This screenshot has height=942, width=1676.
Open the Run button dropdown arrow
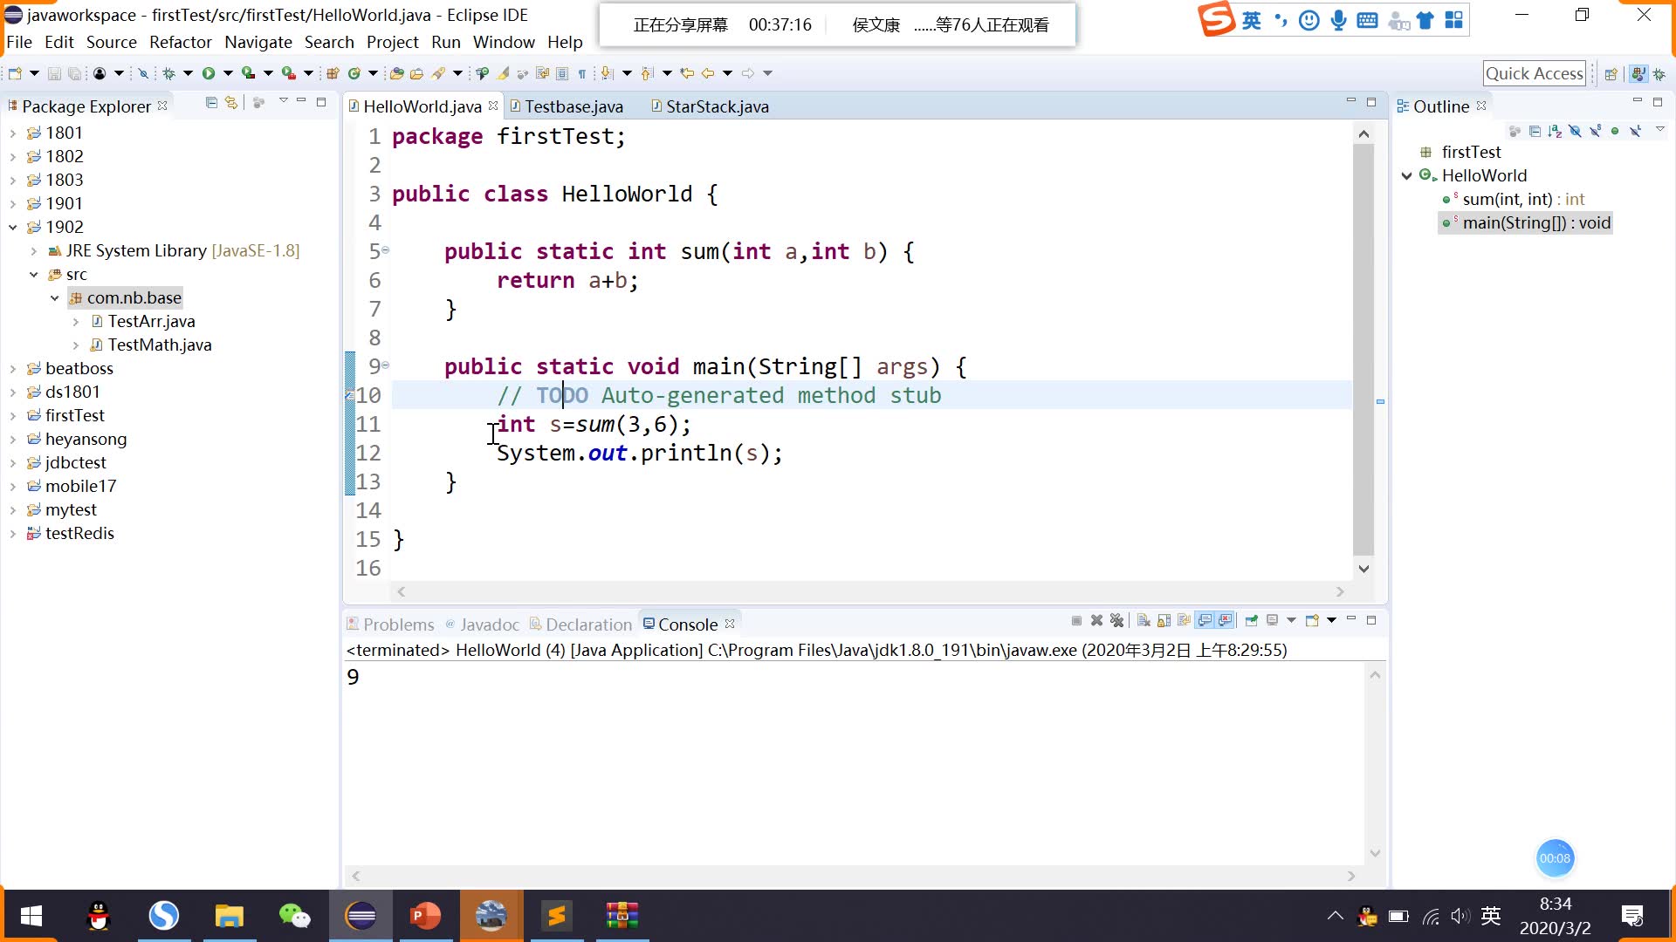[228, 73]
